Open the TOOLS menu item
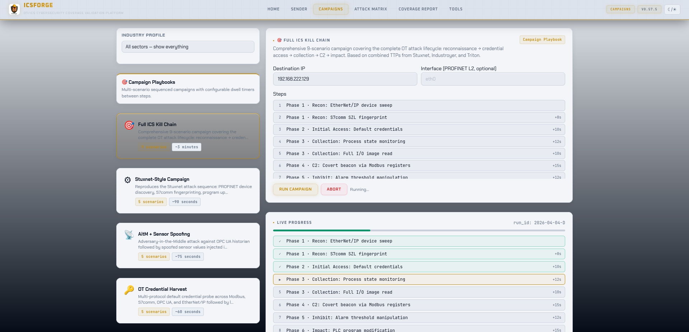 click(x=455, y=9)
